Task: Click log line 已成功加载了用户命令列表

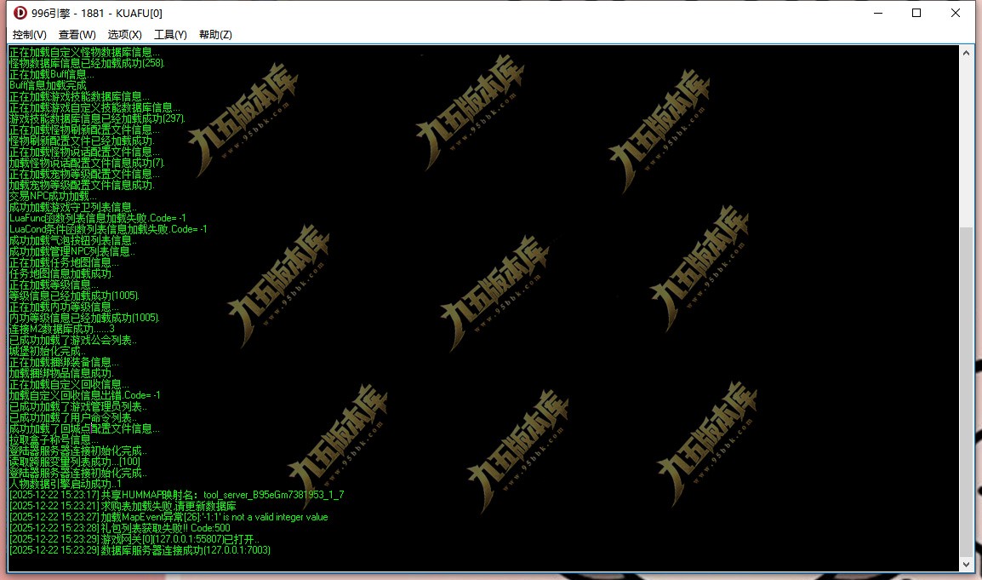Action: 72,417
